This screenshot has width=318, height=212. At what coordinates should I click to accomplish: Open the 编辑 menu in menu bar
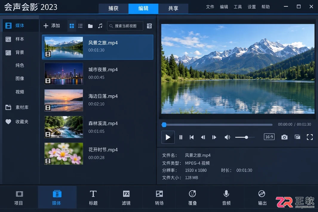pyautogui.click(x=224, y=7)
